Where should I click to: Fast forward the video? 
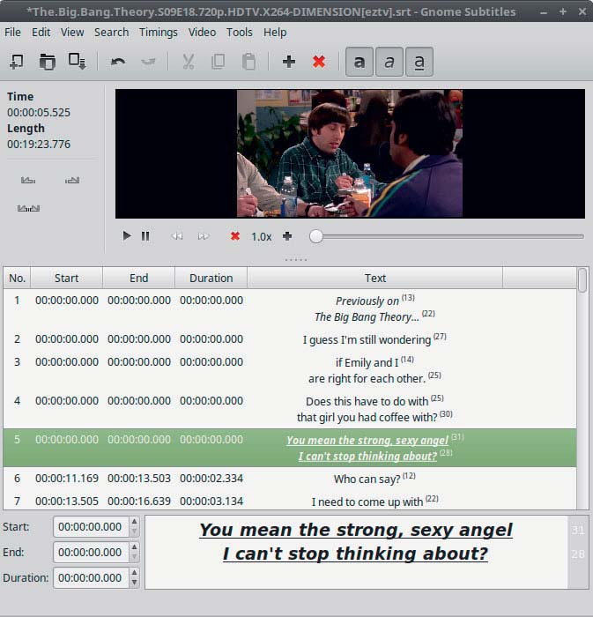pyautogui.click(x=204, y=236)
